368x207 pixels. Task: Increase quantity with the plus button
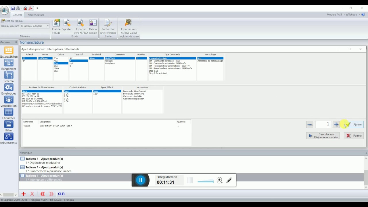point(336,124)
